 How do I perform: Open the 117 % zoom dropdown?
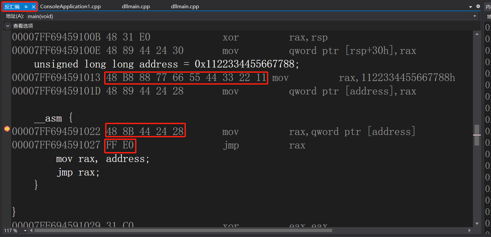(25, 231)
